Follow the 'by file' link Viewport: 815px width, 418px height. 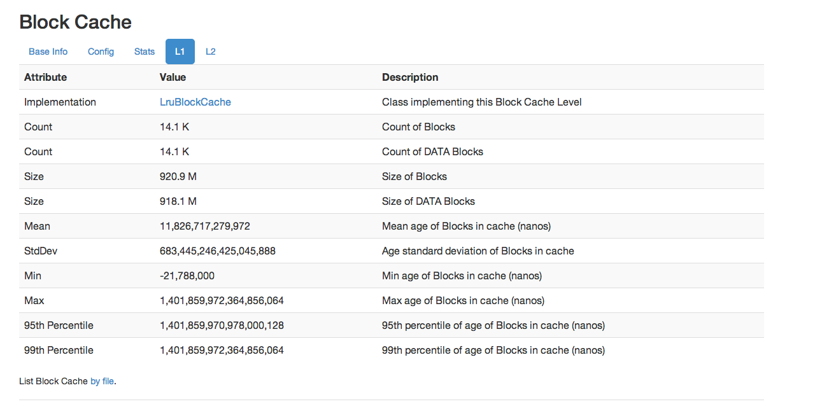(102, 381)
